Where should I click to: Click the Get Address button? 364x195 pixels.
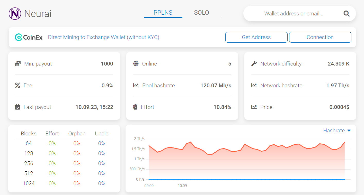pyautogui.click(x=256, y=37)
